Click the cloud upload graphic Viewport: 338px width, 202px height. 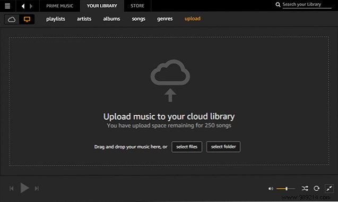pos(170,81)
